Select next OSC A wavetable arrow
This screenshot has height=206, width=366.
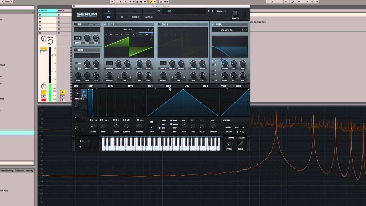click(152, 30)
